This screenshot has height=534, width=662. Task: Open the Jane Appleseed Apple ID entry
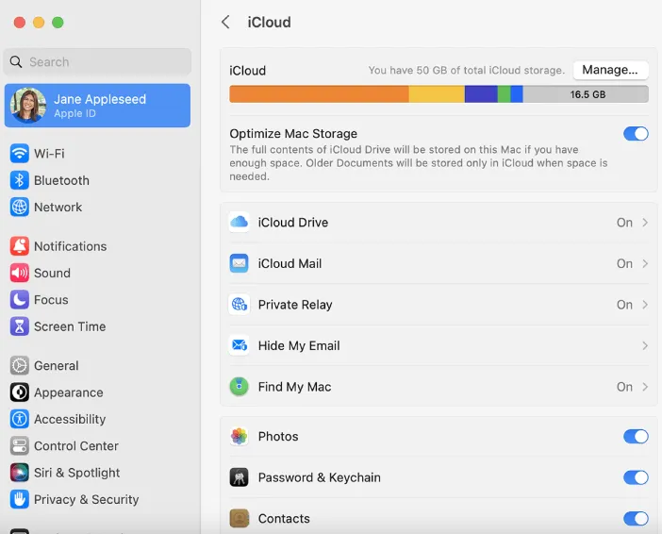[x=97, y=105]
